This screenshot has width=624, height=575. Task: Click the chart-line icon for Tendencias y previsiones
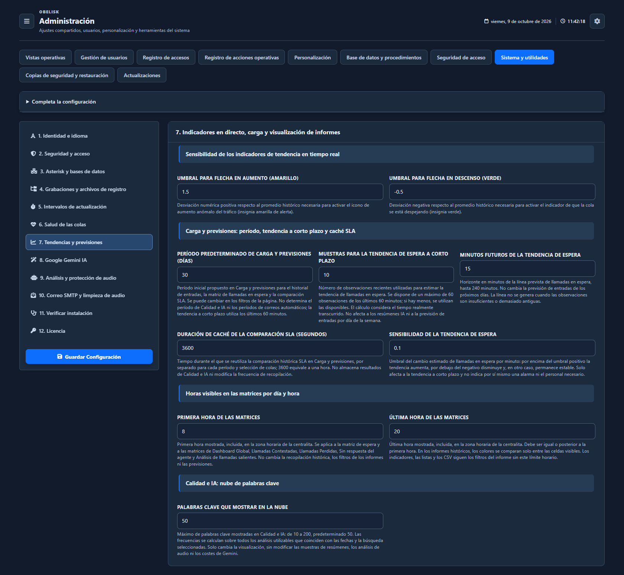(33, 242)
